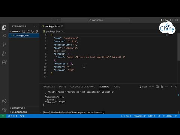Open the Accounts menu icon
The image size is (180, 135).
[x=4, y=101]
